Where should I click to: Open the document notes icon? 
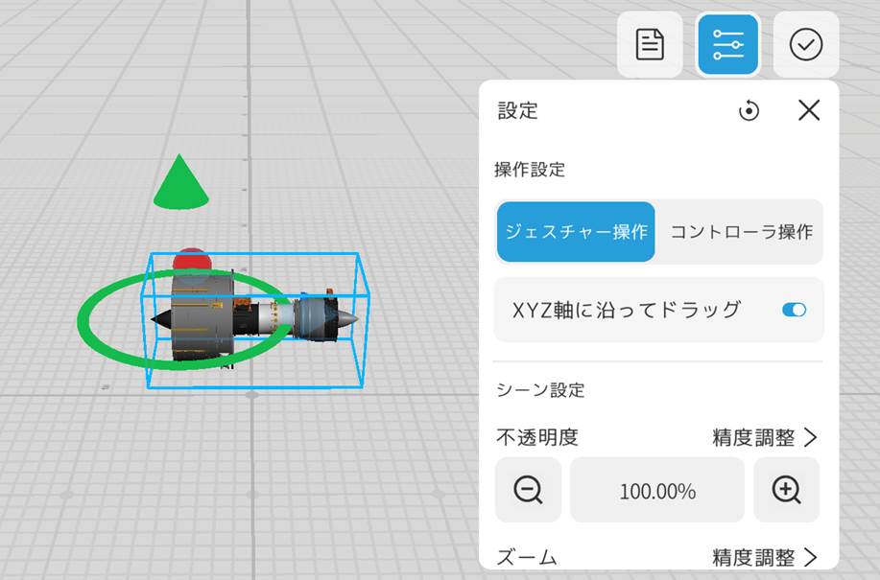[650, 44]
